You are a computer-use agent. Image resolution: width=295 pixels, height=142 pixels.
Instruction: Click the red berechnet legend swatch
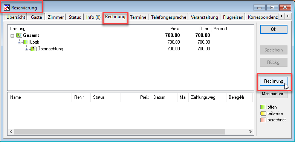pos(263,120)
